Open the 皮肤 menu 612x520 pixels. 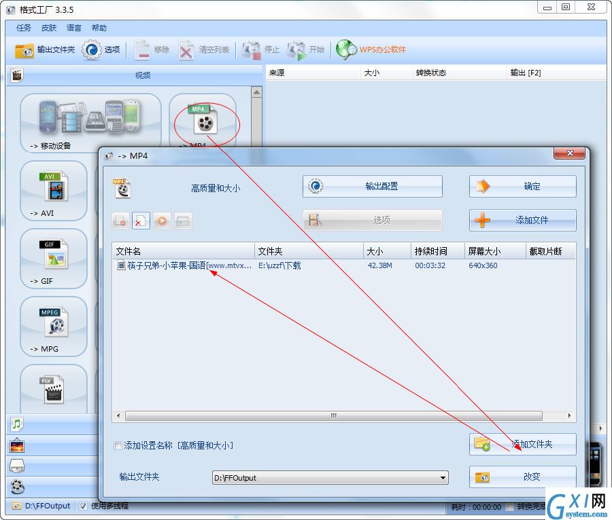coord(49,28)
